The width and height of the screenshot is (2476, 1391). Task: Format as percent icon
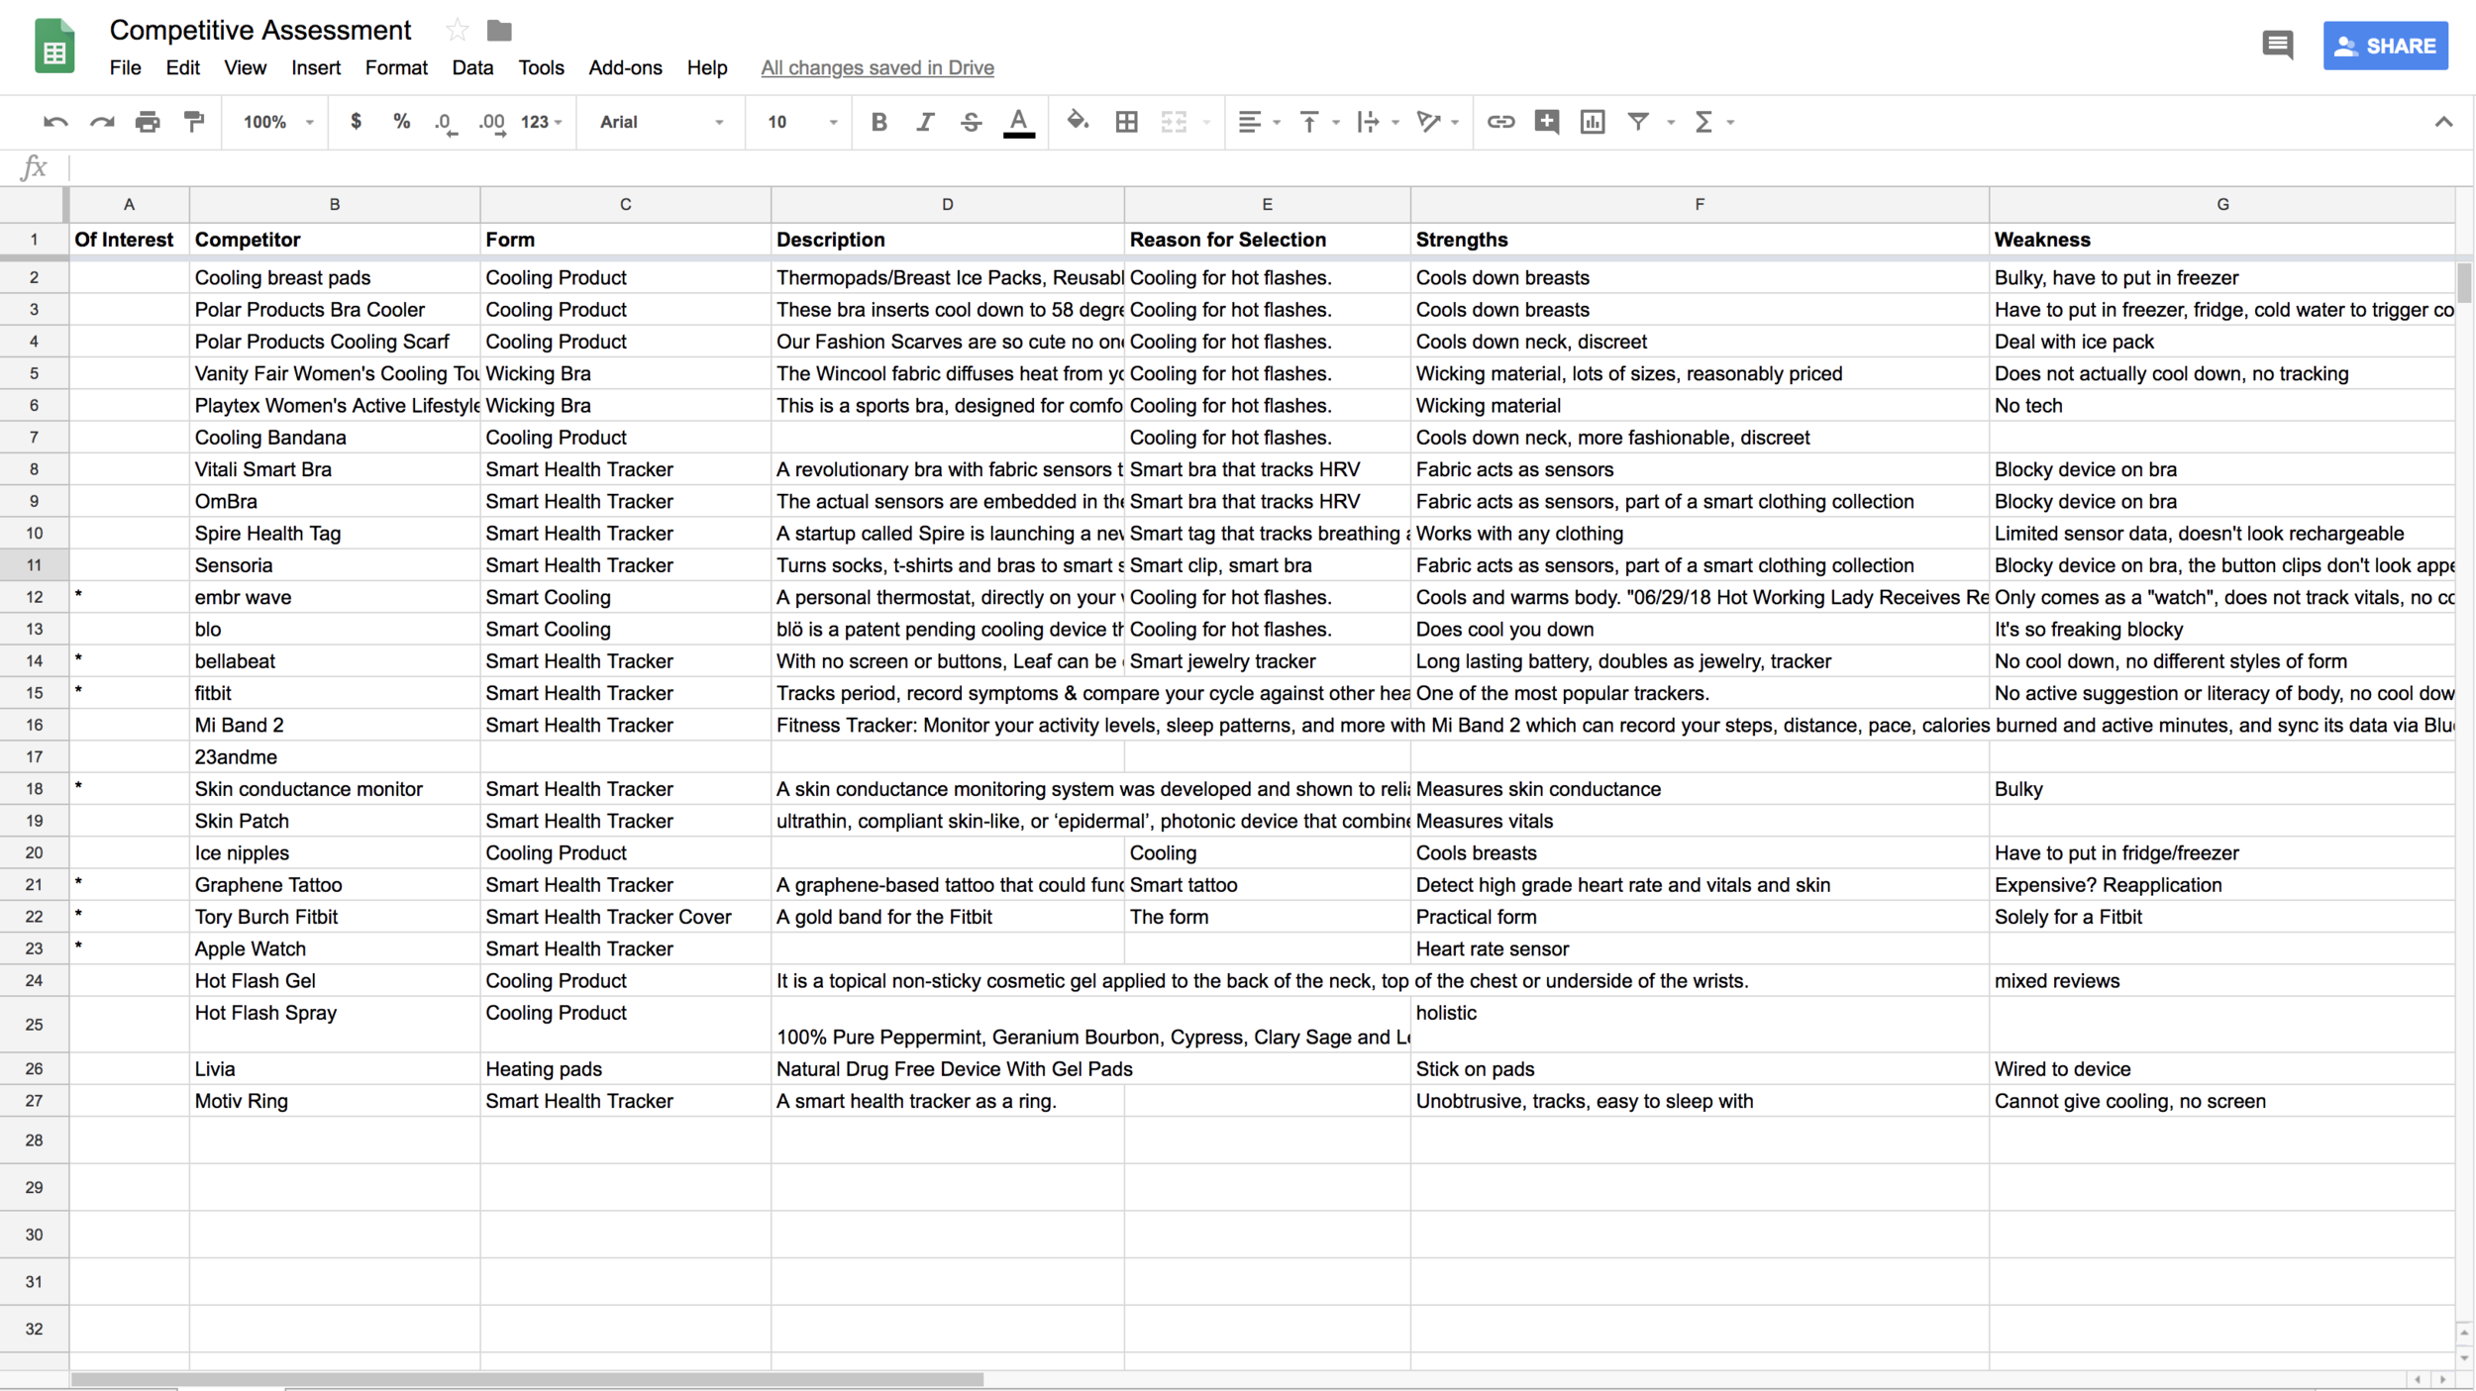(401, 122)
